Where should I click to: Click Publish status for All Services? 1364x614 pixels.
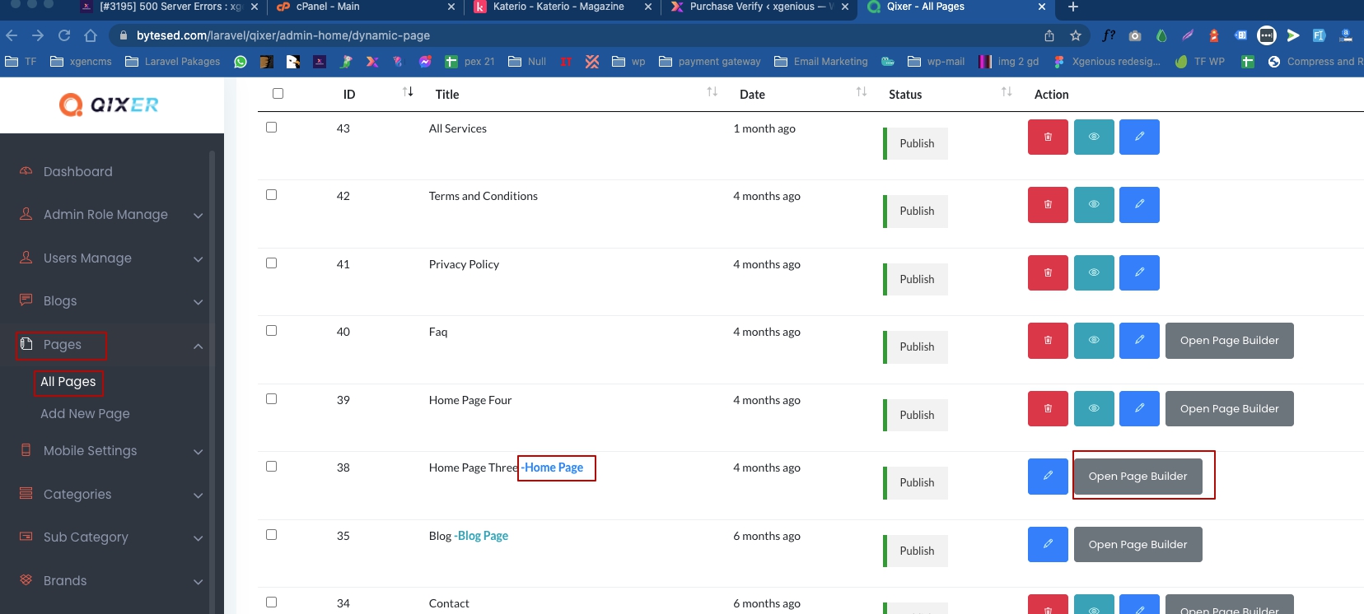916,143
